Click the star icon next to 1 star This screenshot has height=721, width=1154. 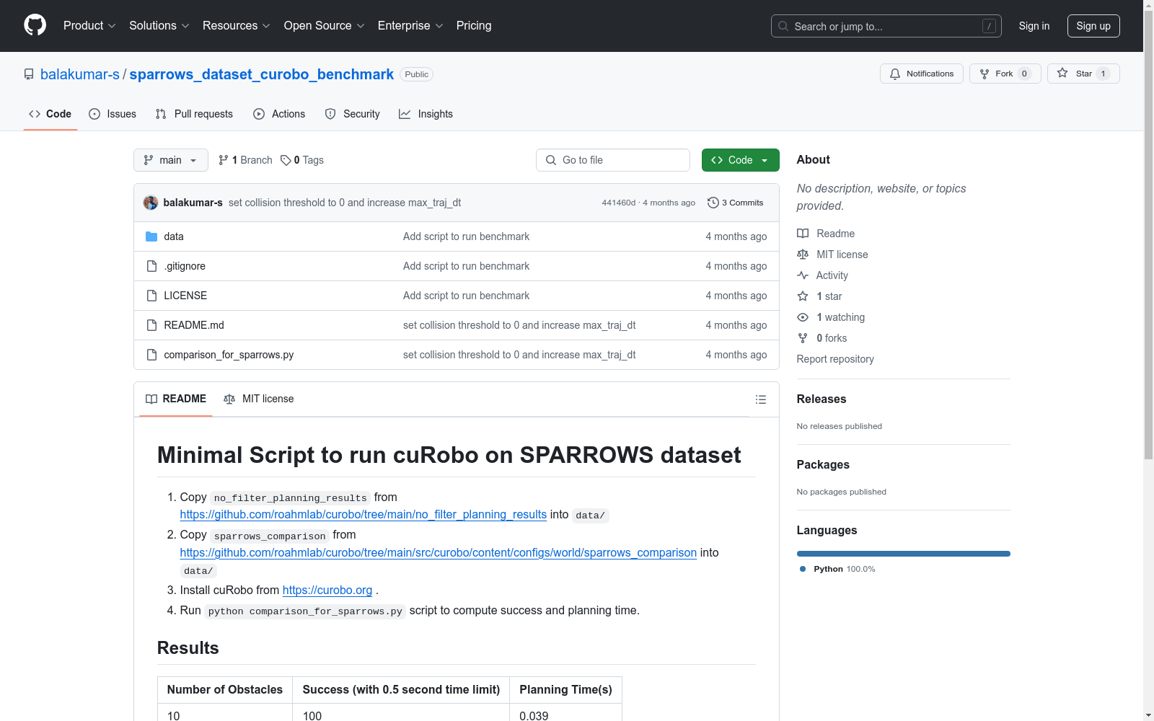coord(803,296)
